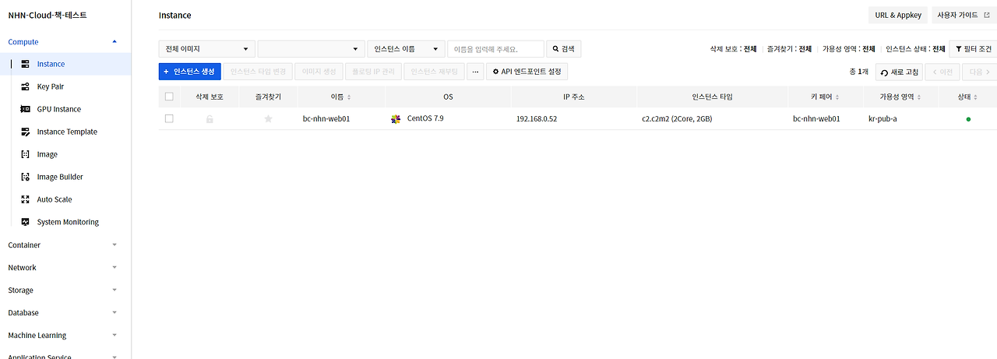Click CentOS 7.9 text
The width and height of the screenshot is (997, 359).
[425, 118]
